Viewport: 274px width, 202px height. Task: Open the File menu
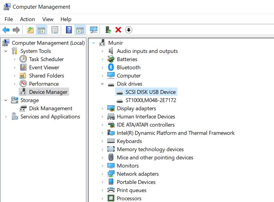click(x=9, y=19)
